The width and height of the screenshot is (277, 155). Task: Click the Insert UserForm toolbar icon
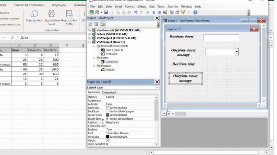click(97, 12)
